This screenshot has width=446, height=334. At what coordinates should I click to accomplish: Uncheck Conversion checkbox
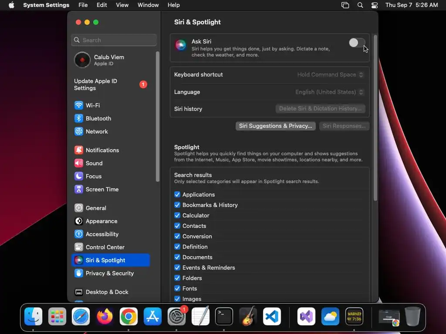[x=177, y=236]
